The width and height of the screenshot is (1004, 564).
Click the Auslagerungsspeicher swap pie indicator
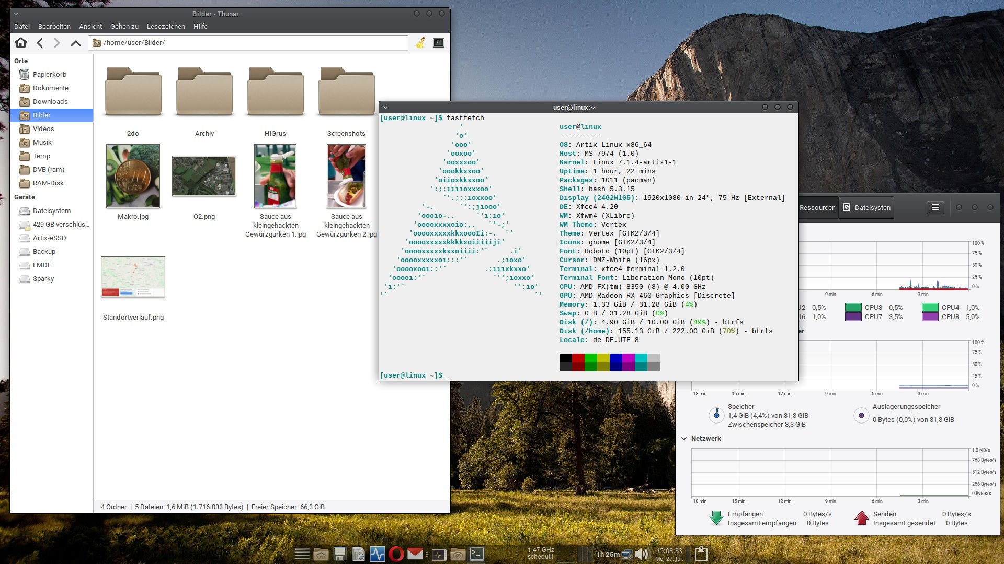coord(861,416)
